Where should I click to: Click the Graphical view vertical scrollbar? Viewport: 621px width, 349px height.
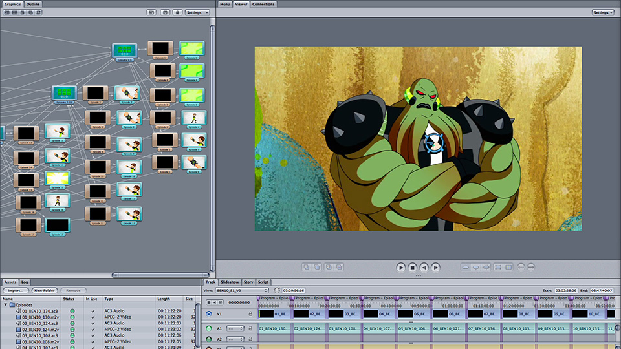(x=212, y=148)
